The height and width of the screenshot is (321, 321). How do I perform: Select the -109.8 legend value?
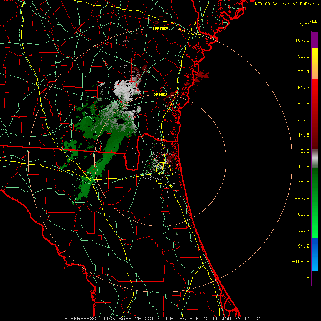(x=301, y=262)
